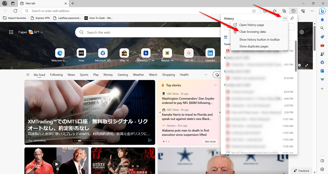
Task: Play the video on the news thumbnail
Action: click(x=56, y=164)
